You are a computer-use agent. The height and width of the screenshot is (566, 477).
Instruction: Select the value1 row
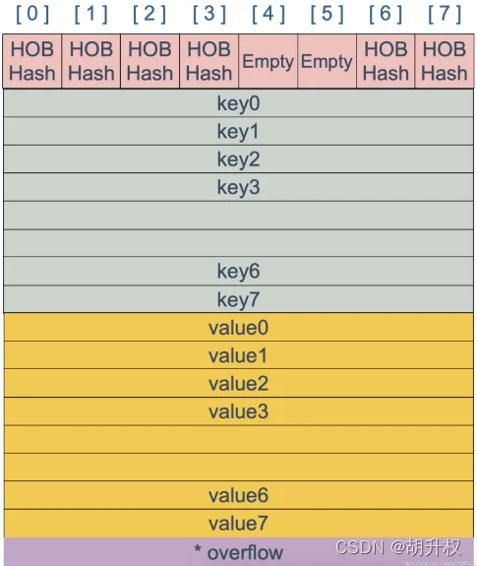pos(238,355)
